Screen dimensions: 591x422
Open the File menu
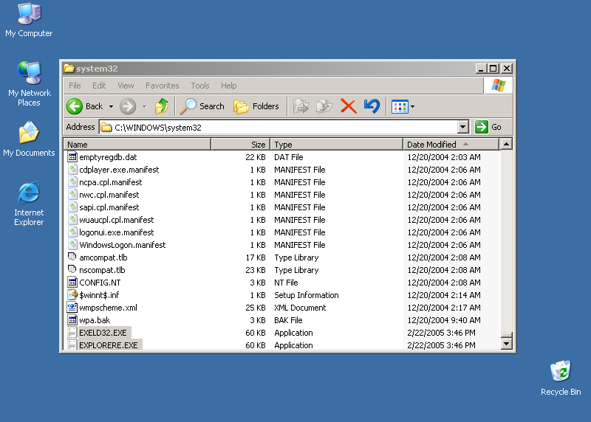[x=75, y=86]
